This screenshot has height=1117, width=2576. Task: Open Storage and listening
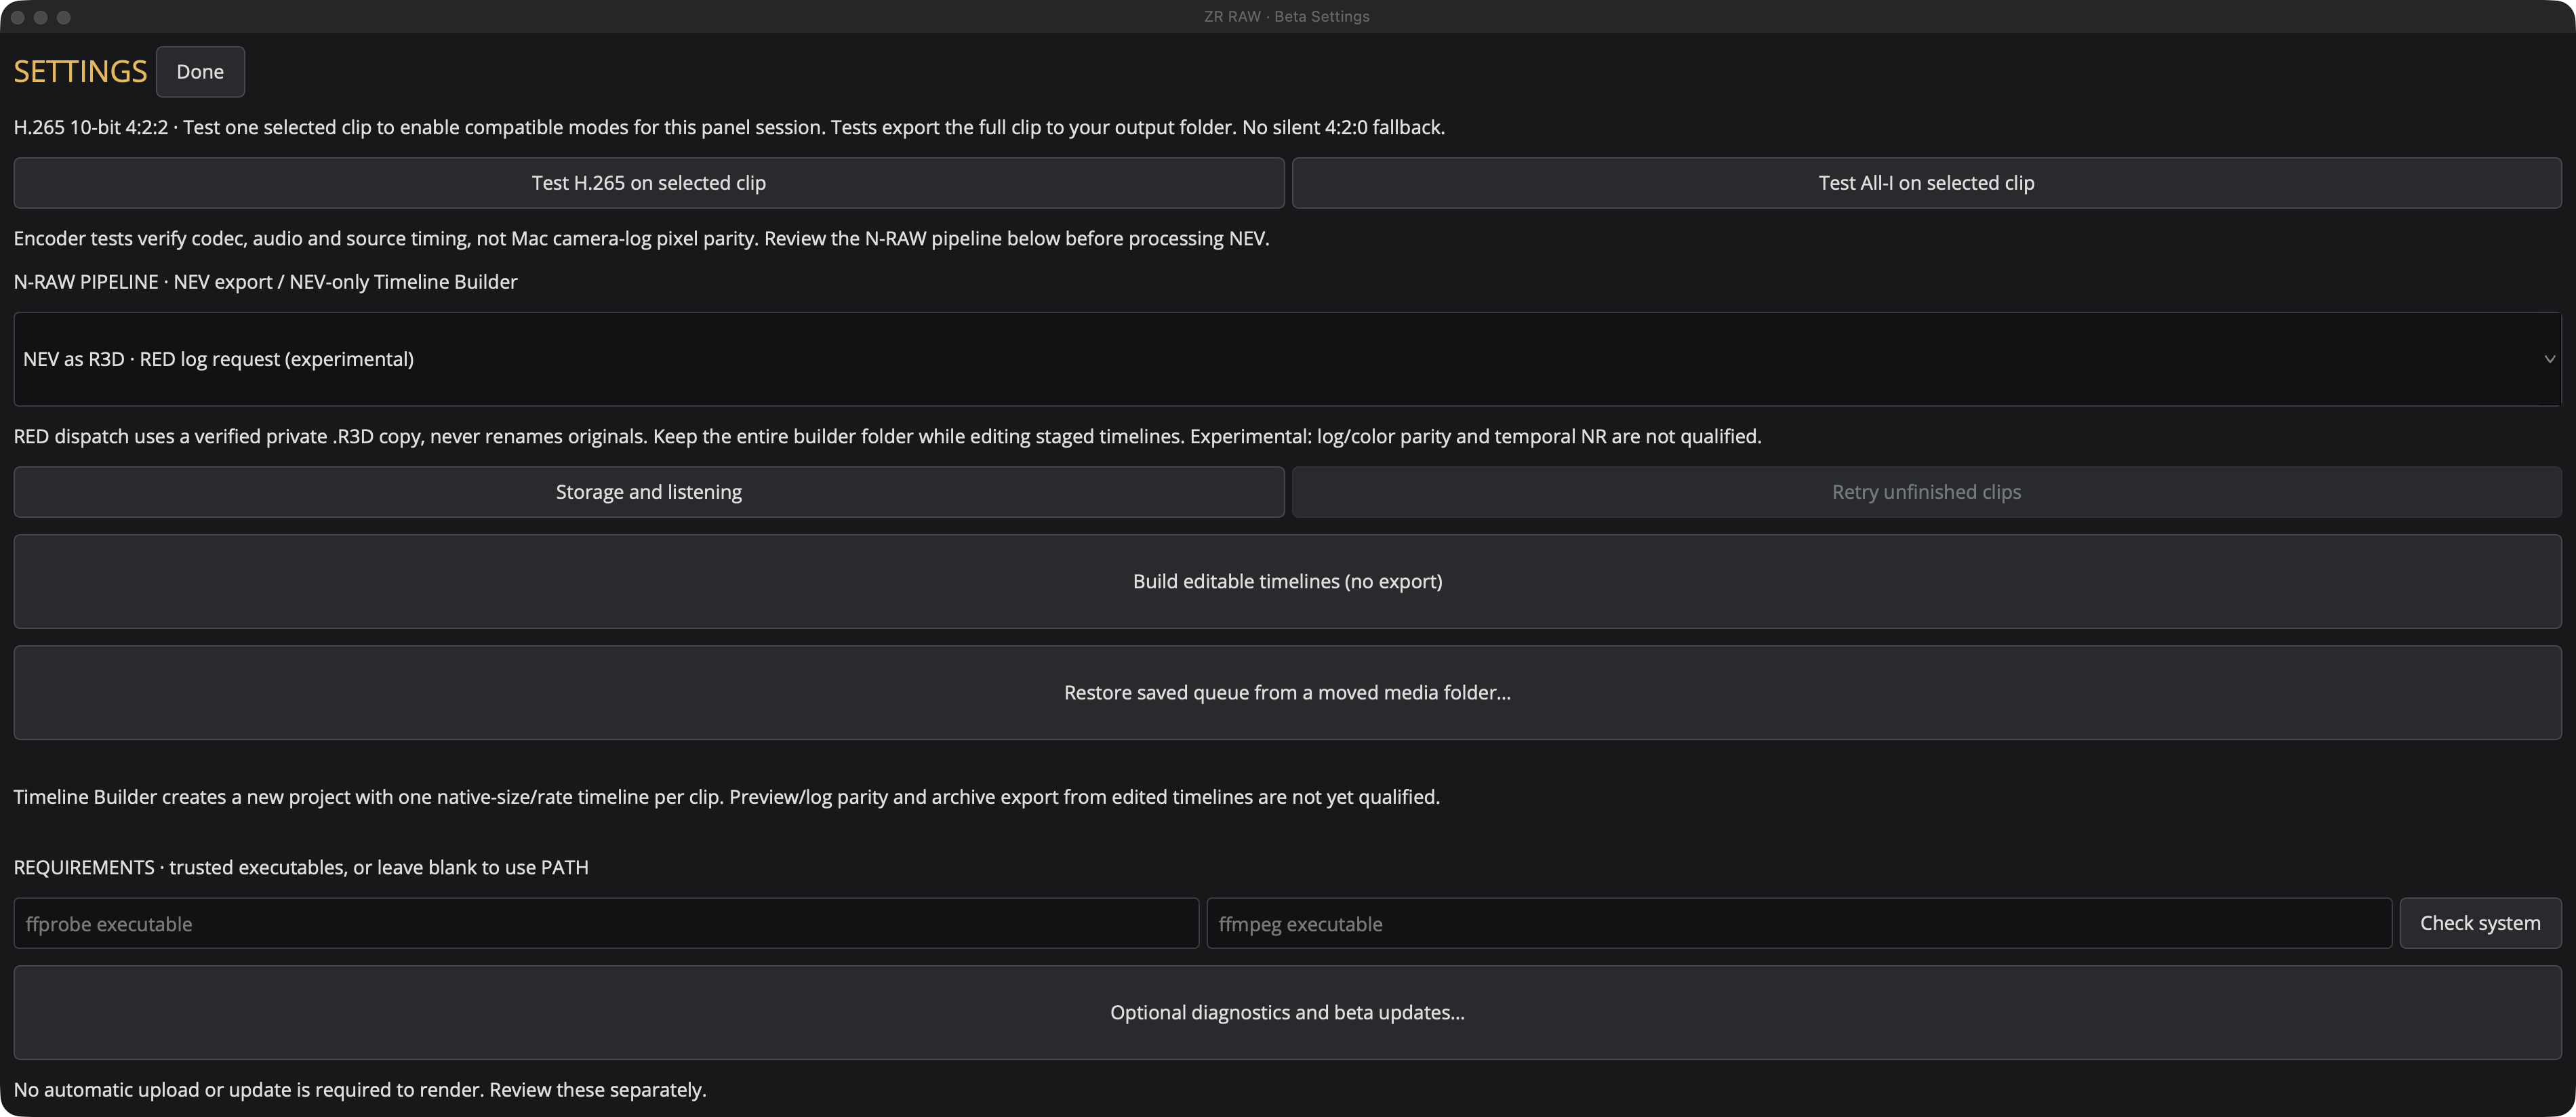(x=648, y=492)
